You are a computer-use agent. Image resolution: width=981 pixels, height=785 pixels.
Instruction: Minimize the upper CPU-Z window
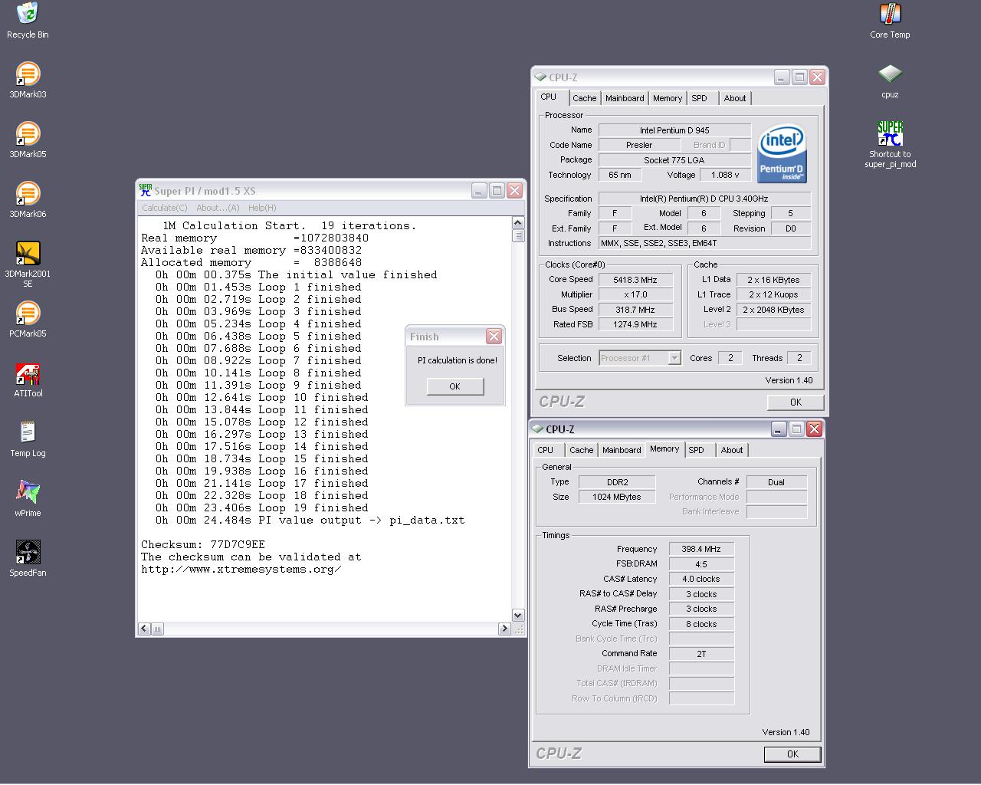pos(781,77)
